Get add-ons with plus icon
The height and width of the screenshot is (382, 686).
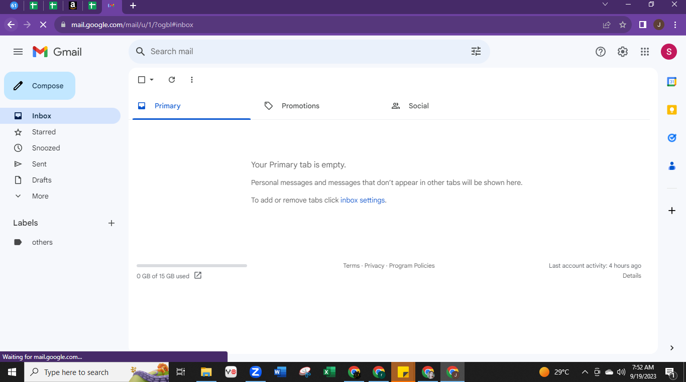672,211
